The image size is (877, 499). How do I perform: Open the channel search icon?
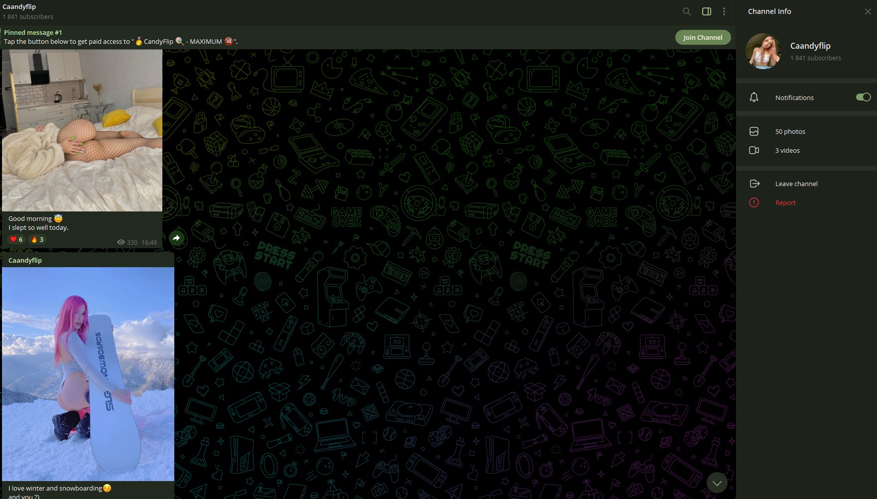tap(686, 11)
